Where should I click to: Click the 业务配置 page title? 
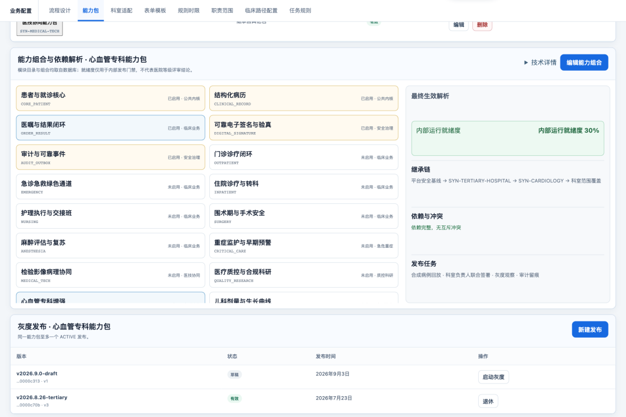(21, 11)
